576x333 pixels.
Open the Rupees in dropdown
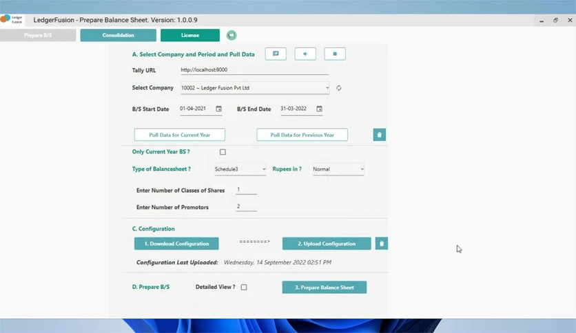pos(338,169)
